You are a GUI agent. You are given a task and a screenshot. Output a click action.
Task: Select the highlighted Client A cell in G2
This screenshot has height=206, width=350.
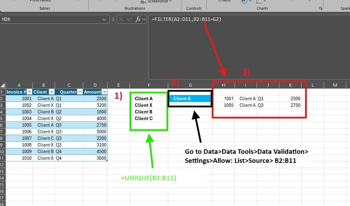pyautogui.click(x=190, y=98)
